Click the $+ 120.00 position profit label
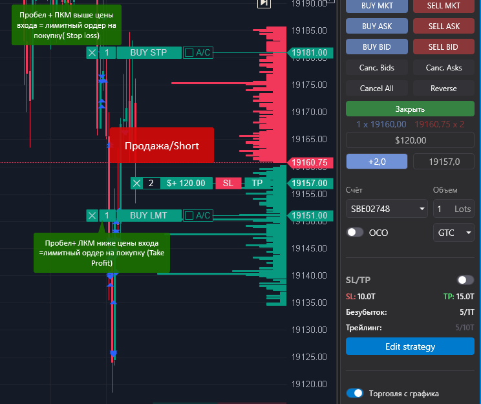The height and width of the screenshot is (404, 481). [x=186, y=183]
